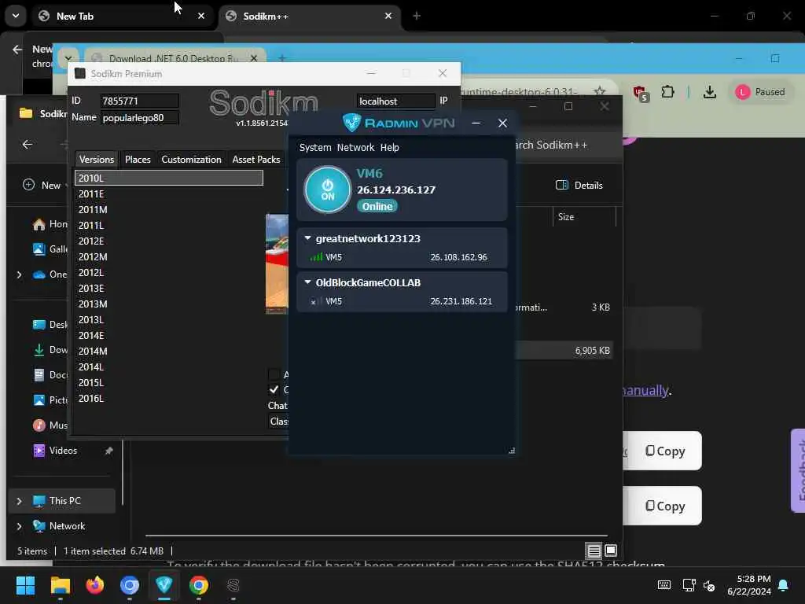
Task: Switch to the New Tab browser tab
Action: click(x=123, y=16)
